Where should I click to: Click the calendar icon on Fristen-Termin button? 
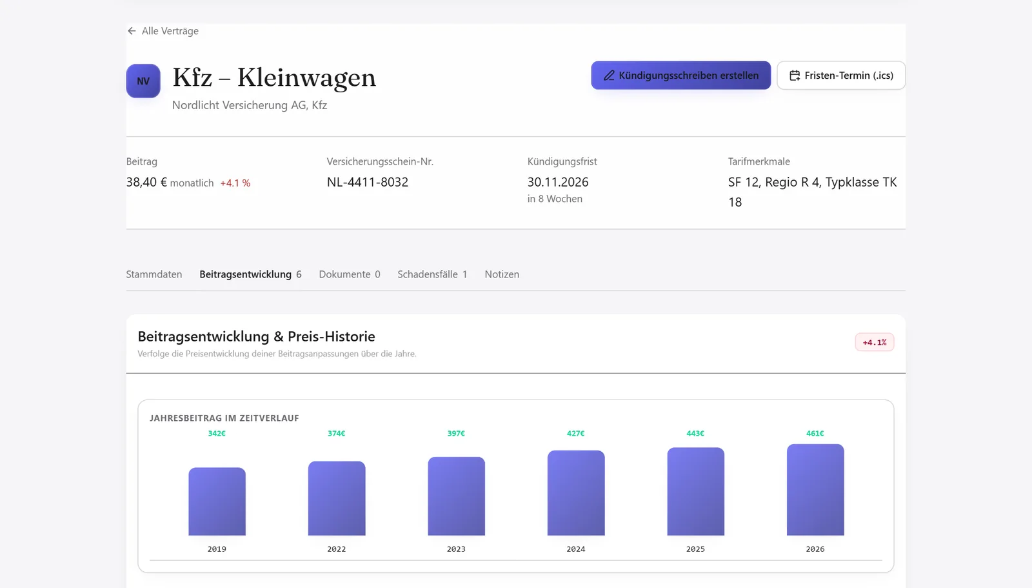tap(795, 76)
